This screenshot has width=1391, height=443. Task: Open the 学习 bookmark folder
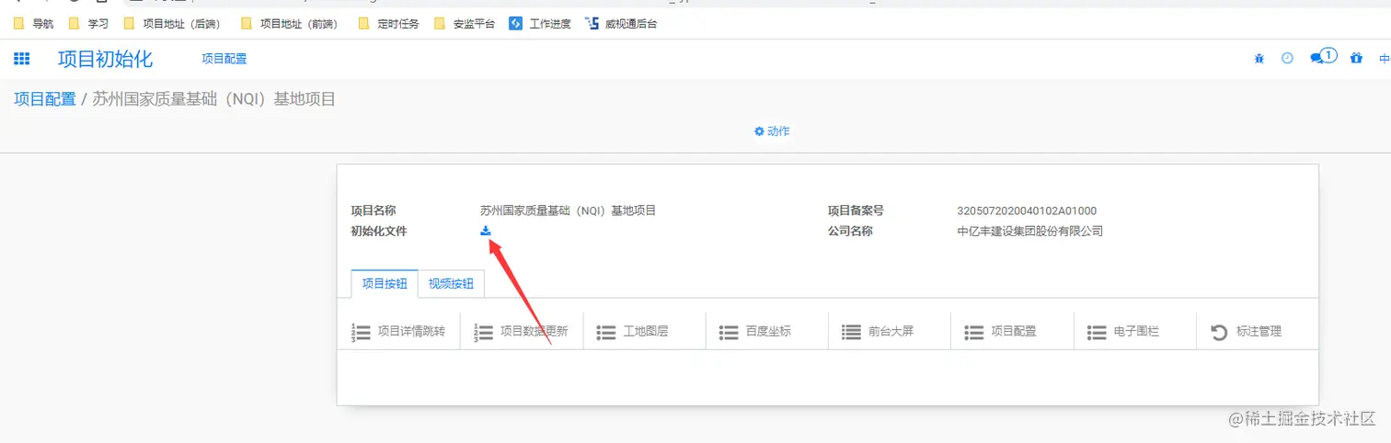pos(89,24)
